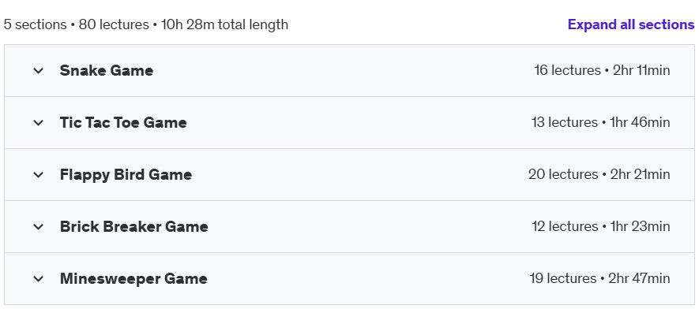
Task: Expand the Snake Game section chevron
Action: (39, 71)
